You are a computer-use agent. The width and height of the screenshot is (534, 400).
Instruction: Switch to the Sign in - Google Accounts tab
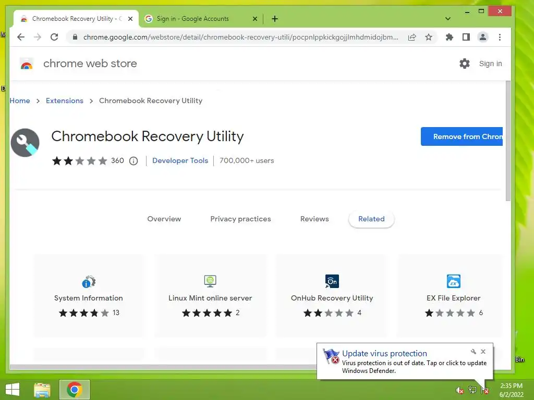click(201, 19)
